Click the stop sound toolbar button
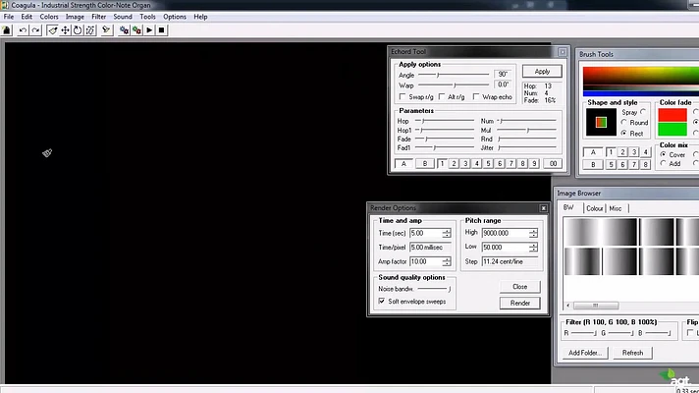 [161, 30]
